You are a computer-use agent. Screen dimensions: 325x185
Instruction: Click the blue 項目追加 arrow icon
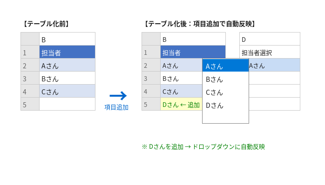point(118,96)
